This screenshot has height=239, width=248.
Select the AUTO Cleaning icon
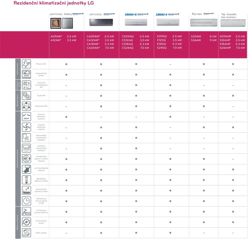pos(26,74)
